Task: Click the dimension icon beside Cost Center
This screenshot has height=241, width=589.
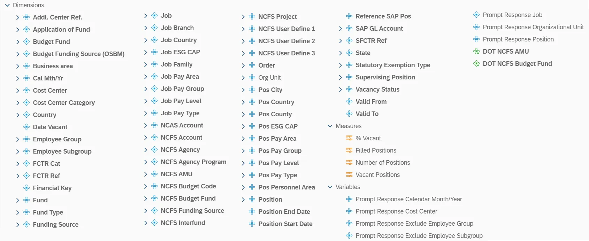Action: point(26,91)
